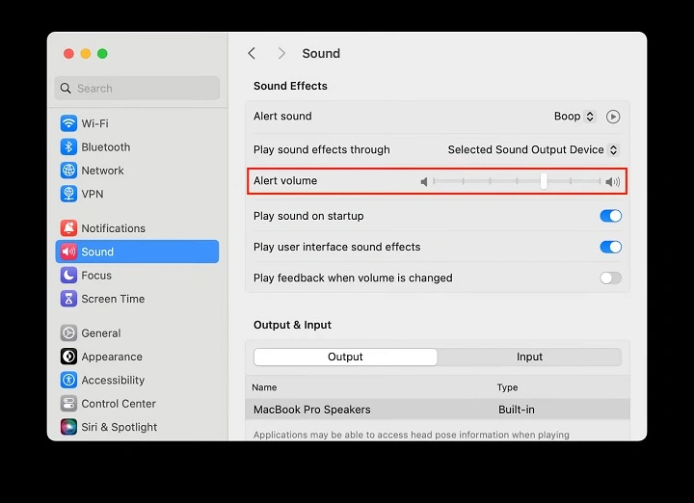Screen dimensions: 694x503
Task: Click the Search field in sidebar
Action: pyautogui.click(x=137, y=89)
